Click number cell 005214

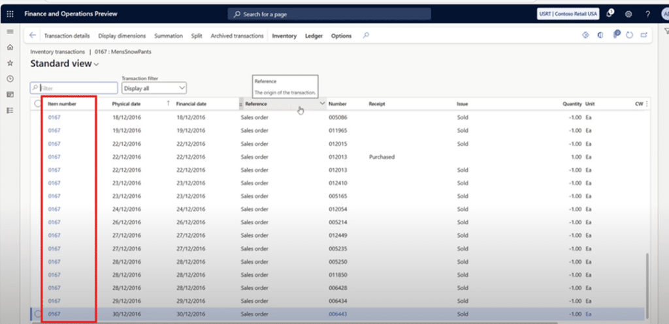point(338,222)
